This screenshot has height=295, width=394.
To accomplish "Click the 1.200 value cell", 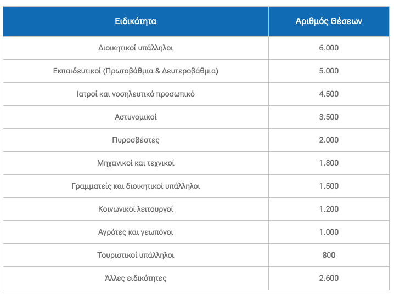I will [x=329, y=209].
